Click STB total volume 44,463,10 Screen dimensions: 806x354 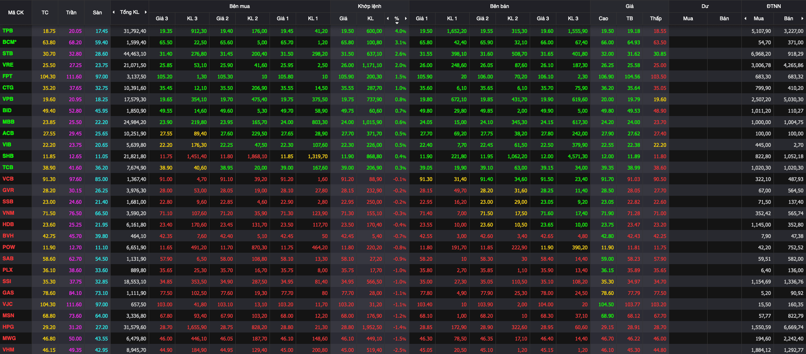(x=135, y=54)
